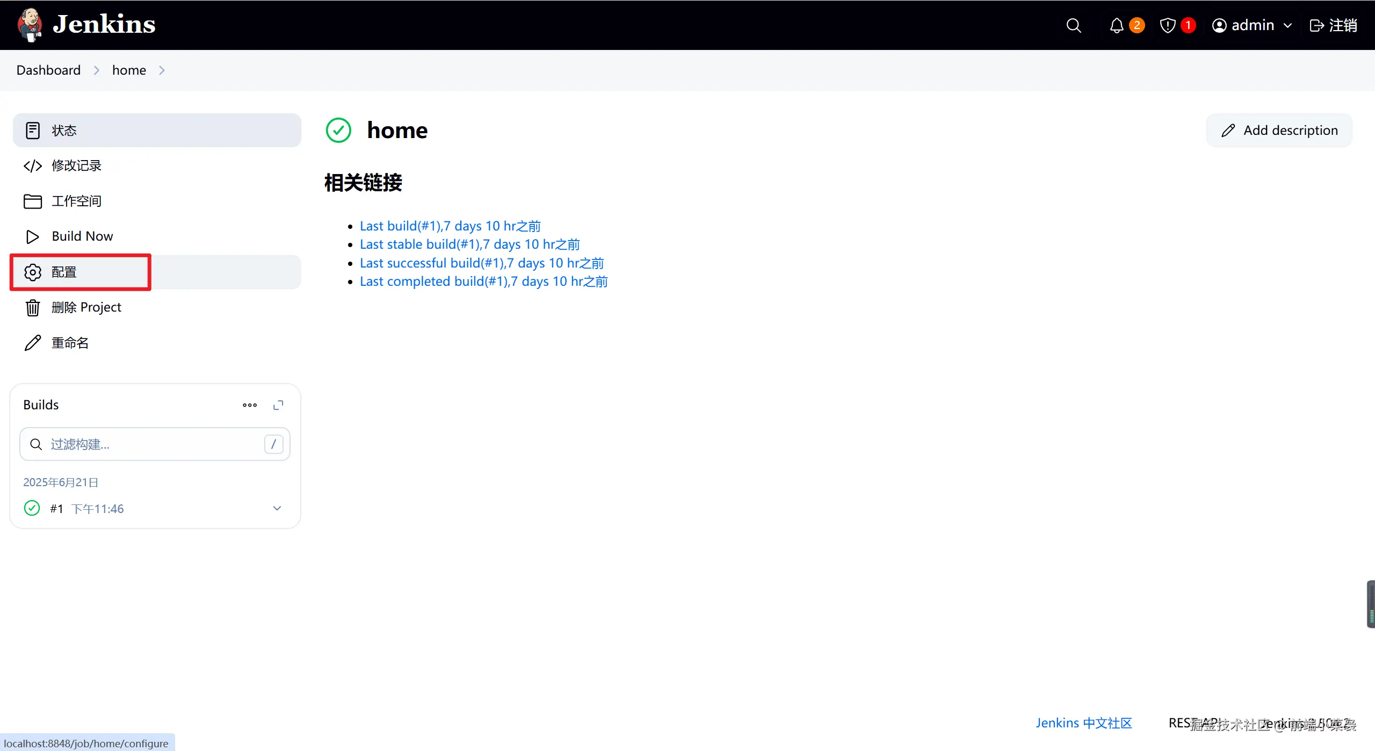Open 修改记录 in the sidebar
1375x751 pixels.
point(76,165)
